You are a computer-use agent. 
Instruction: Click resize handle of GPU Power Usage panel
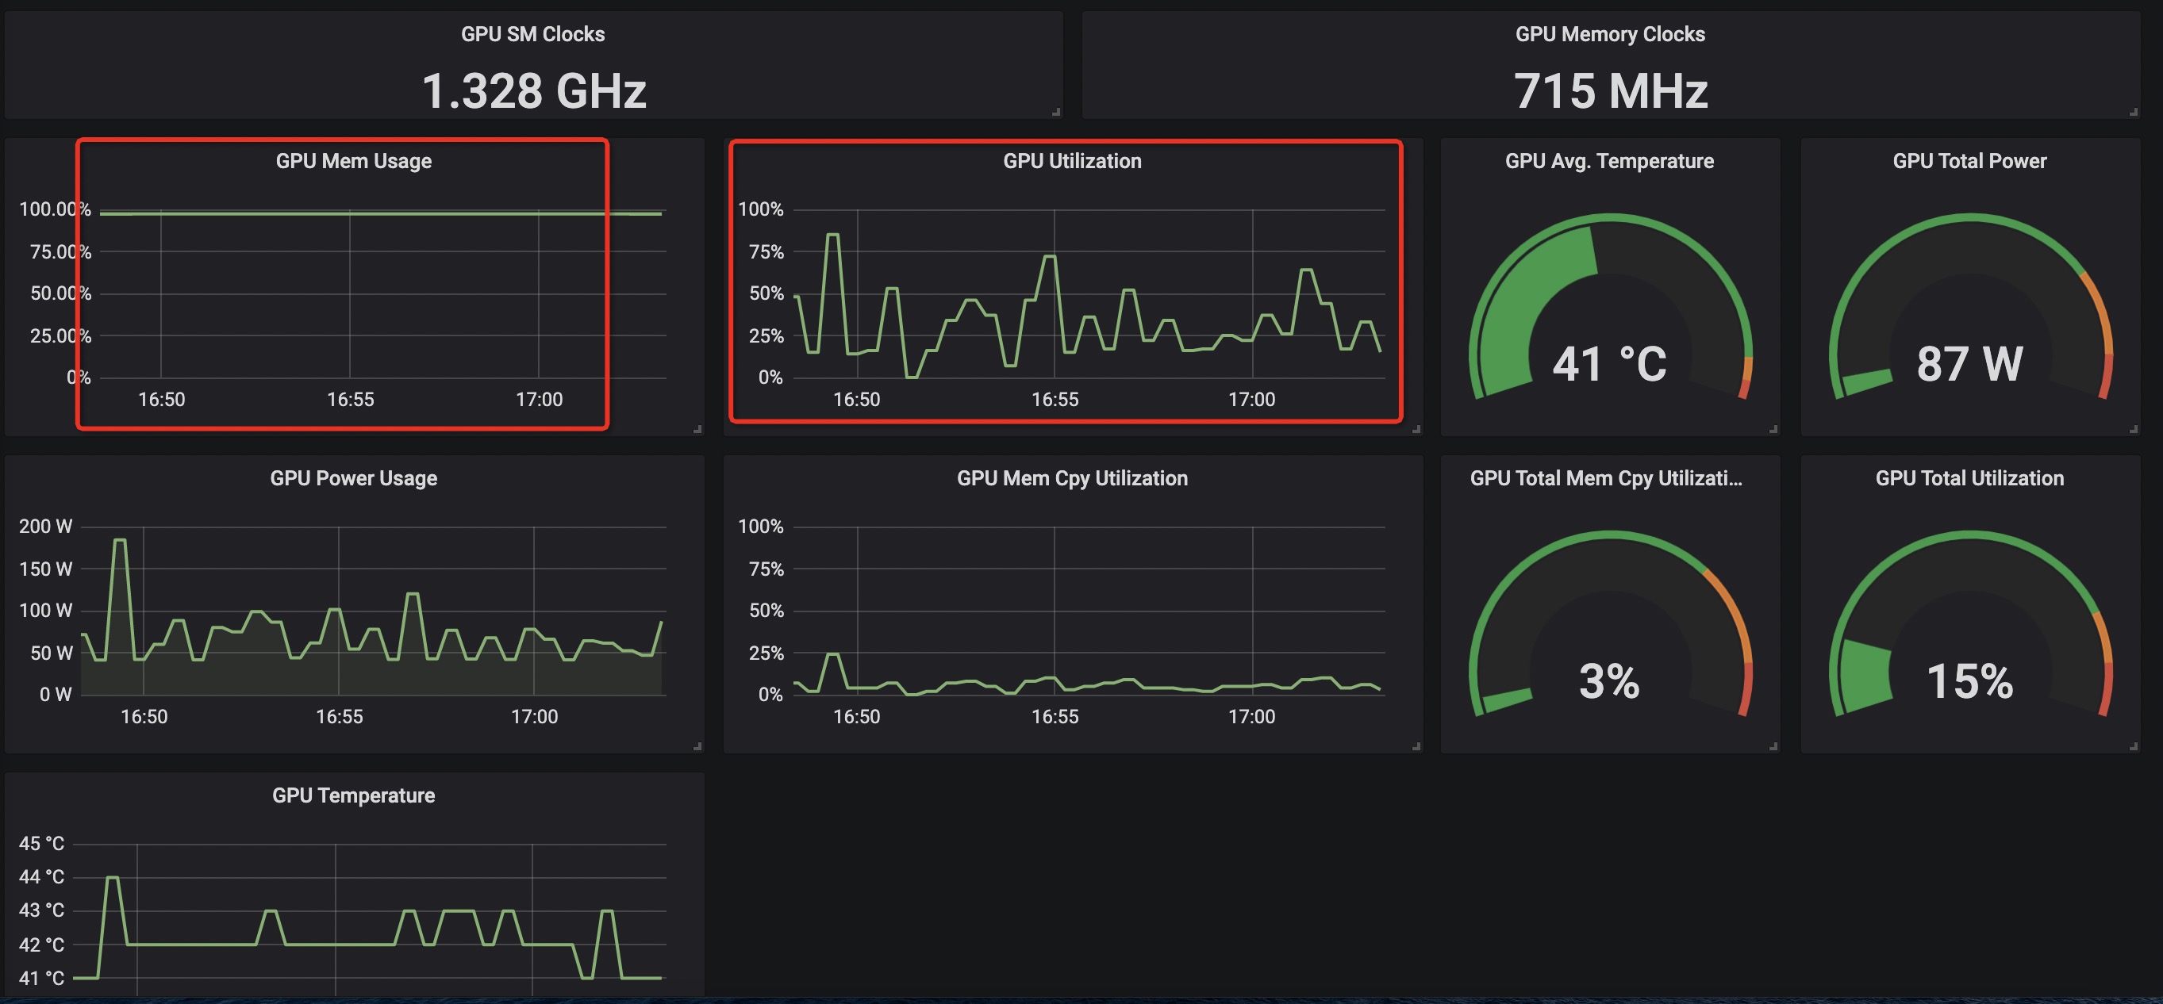tap(697, 746)
